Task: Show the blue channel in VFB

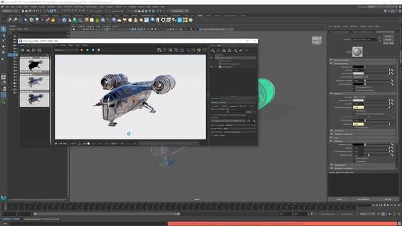Action: 93,50
